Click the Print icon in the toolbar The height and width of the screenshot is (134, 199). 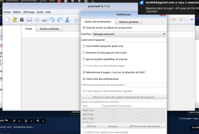(x=44, y=20)
